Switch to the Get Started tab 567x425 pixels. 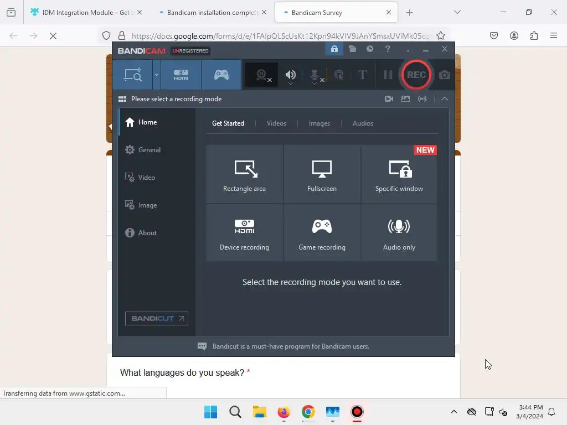coord(228,123)
